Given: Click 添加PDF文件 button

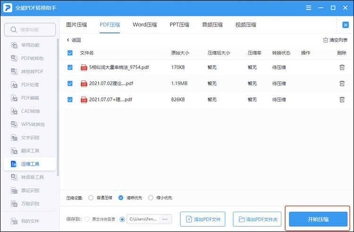Looking at the screenshot, I should point(203,219).
